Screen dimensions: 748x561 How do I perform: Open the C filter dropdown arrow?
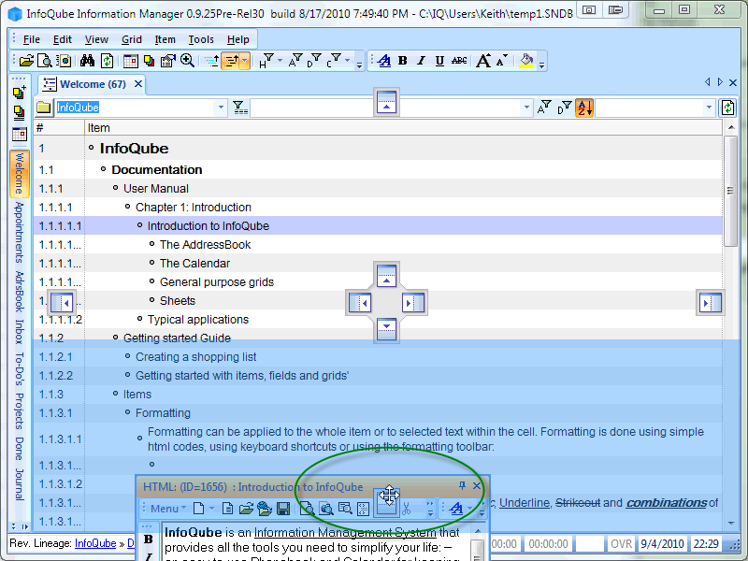(347, 61)
